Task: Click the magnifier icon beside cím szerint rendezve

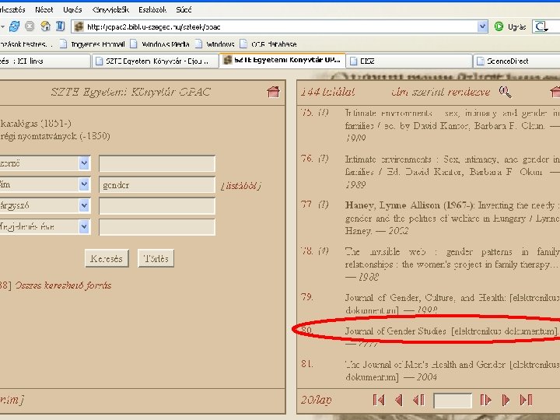Action: click(x=505, y=92)
